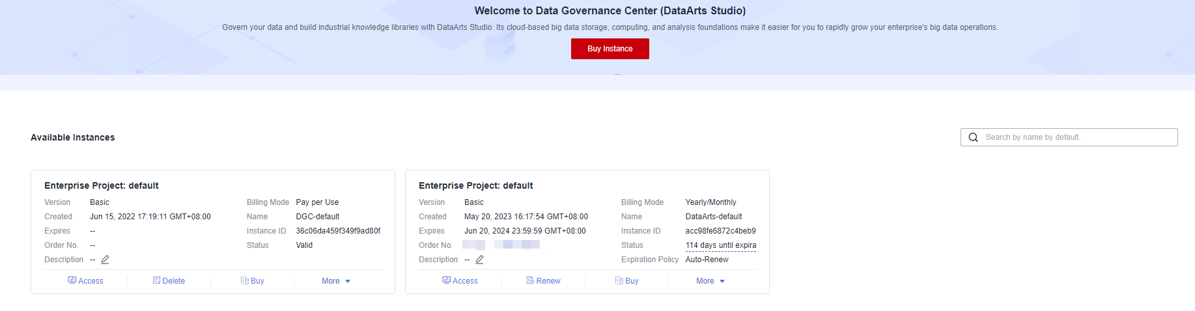
Task: Edit description pencil icon for DGC-default instance
Action: click(105, 260)
